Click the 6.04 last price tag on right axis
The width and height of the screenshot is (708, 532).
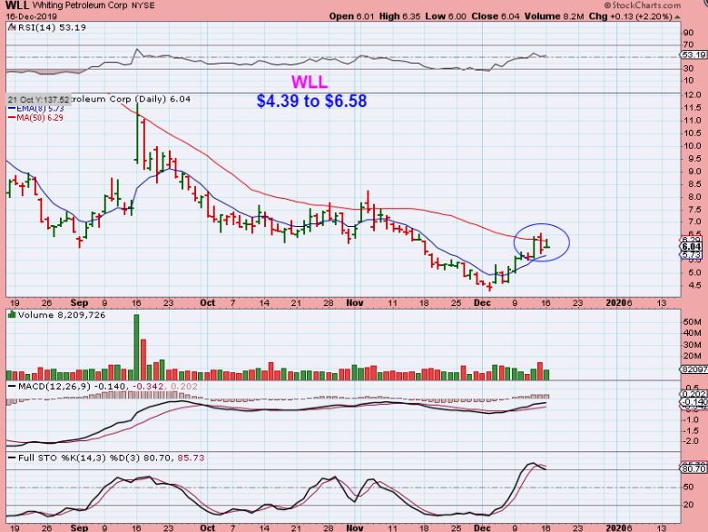[692, 247]
